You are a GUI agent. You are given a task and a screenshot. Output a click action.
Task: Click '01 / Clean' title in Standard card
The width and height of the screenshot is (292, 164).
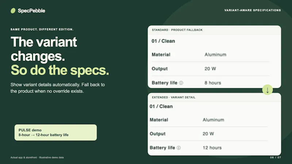point(163,41)
